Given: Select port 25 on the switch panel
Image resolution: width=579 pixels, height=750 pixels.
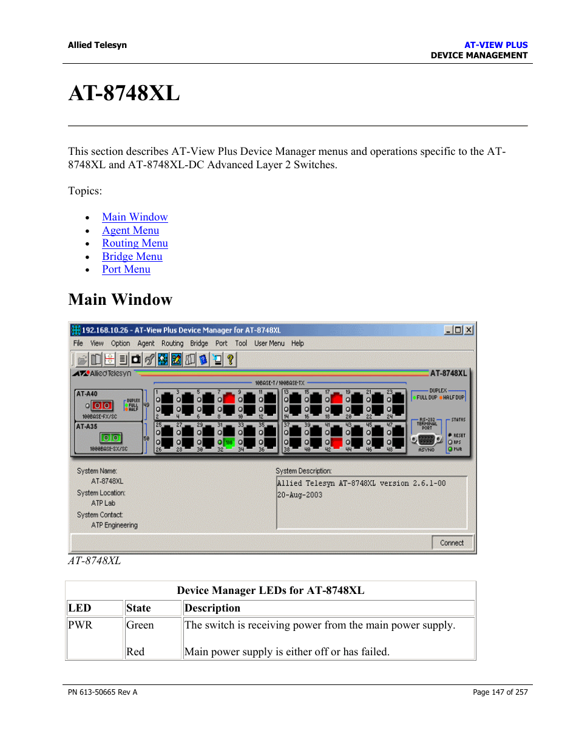Looking at the screenshot, I should (167, 432).
